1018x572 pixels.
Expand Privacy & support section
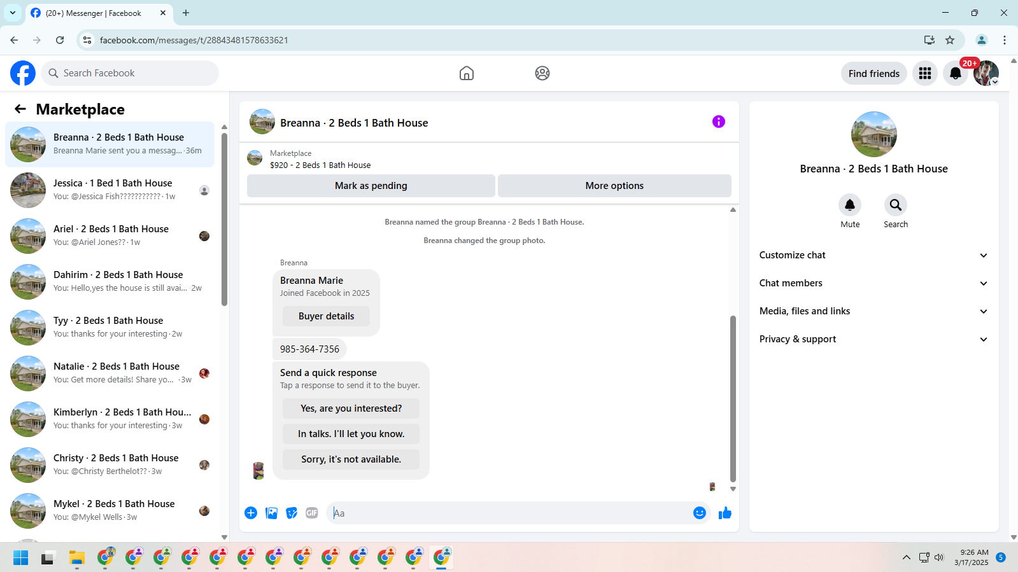pyautogui.click(x=874, y=339)
